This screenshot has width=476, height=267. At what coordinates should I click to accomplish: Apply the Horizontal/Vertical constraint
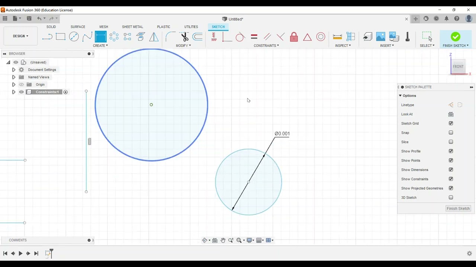tap(214, 37)
